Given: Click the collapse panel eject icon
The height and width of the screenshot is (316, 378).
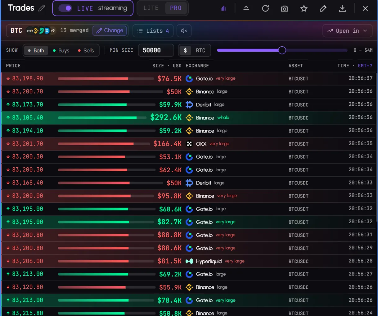Looking at the screenshot, I should pos(246,8).
